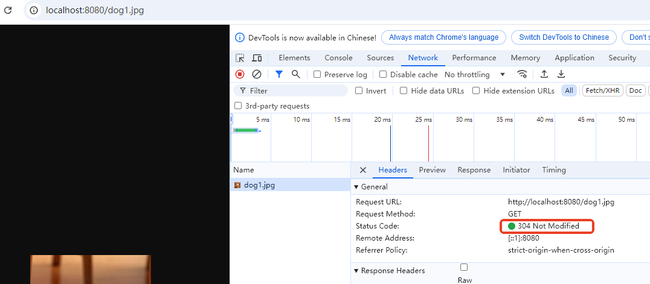
Task: Open the network search magnifier
Action: (x=295, y=74)
